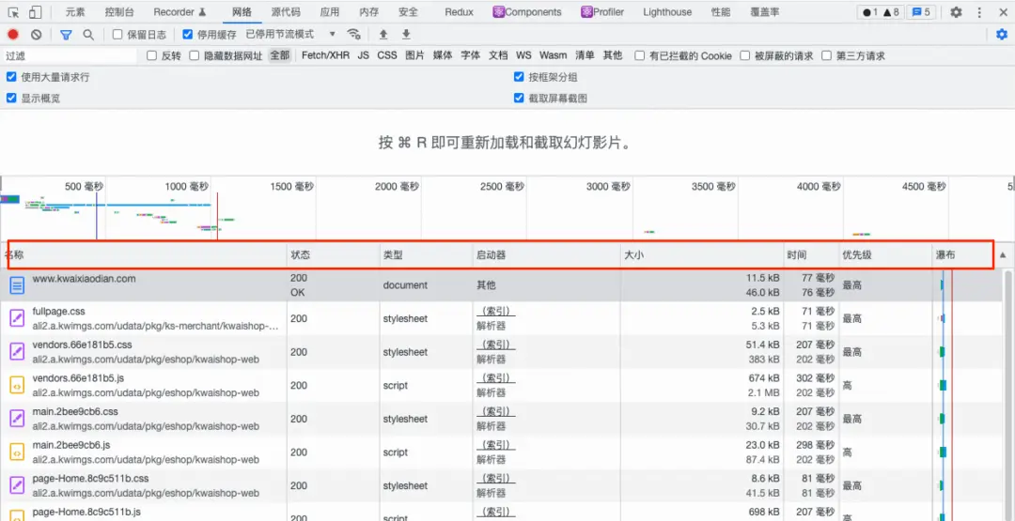
Task: Open the React Components tab
Action: 527,12
